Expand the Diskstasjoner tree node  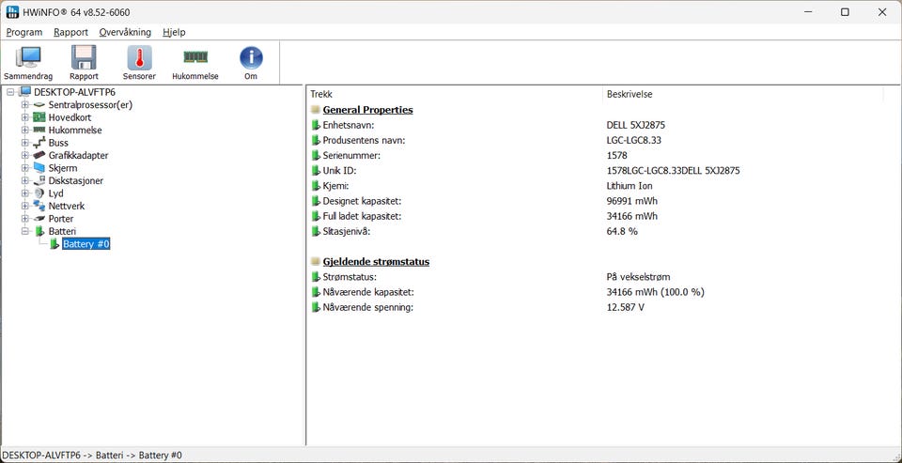pos(24,180)
